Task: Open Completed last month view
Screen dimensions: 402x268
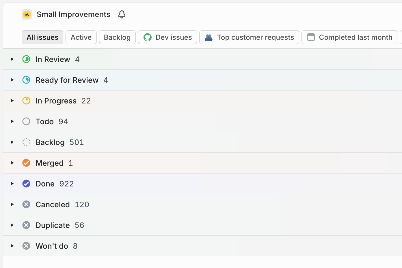Action: coord(349,37)
